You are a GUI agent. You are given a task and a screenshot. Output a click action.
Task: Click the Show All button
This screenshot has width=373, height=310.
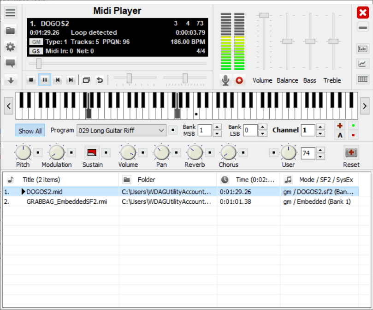pos(30,130)
